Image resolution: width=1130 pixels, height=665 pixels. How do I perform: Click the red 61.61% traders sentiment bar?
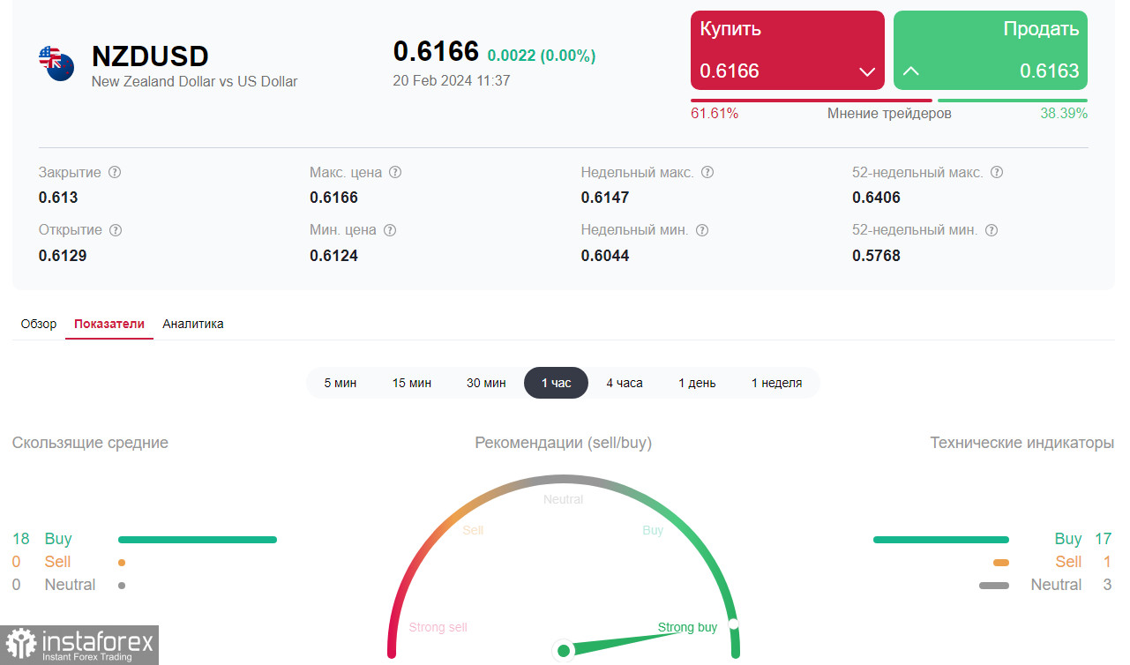coord(812,101)
